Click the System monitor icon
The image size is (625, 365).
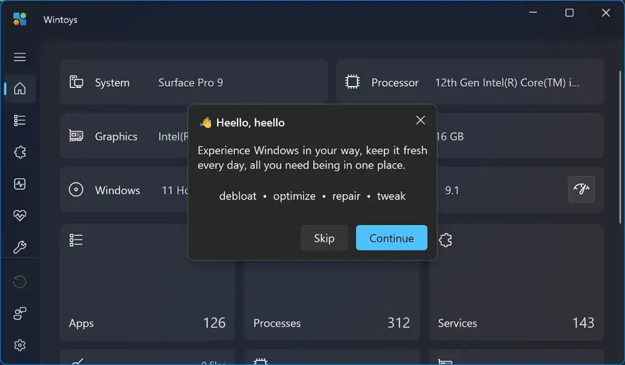coord(76,82)
